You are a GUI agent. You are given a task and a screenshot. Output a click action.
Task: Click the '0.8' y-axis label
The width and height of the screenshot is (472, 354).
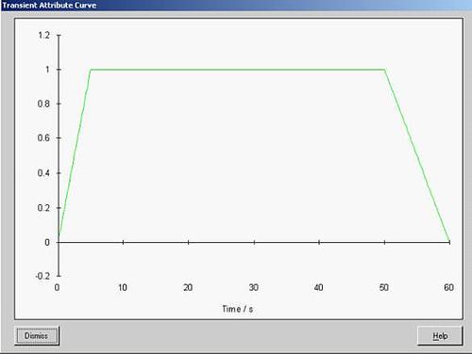(x=43, y=104)
